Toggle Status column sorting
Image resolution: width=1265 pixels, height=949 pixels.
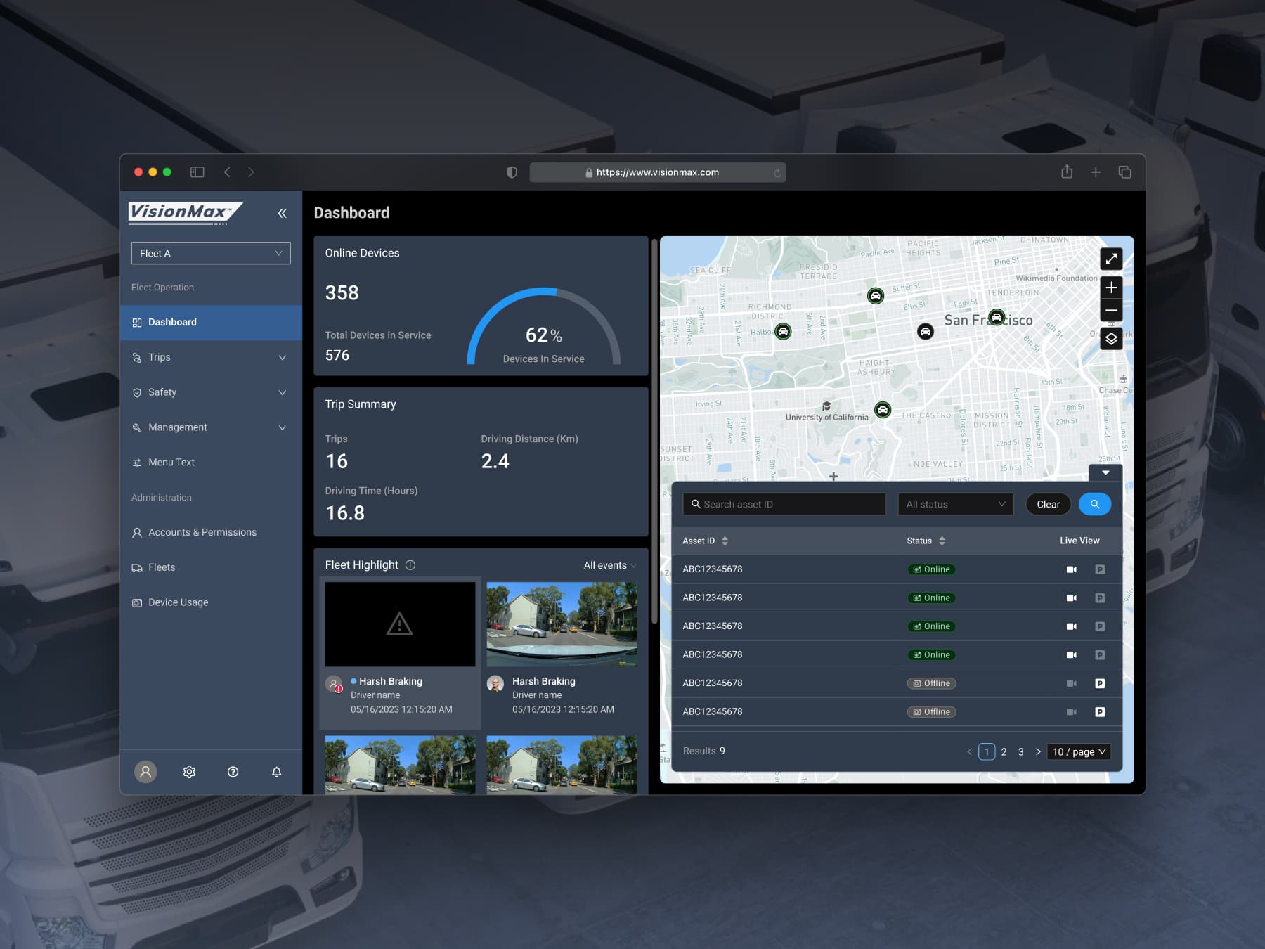pyautogui.click(x=942, y=541)
